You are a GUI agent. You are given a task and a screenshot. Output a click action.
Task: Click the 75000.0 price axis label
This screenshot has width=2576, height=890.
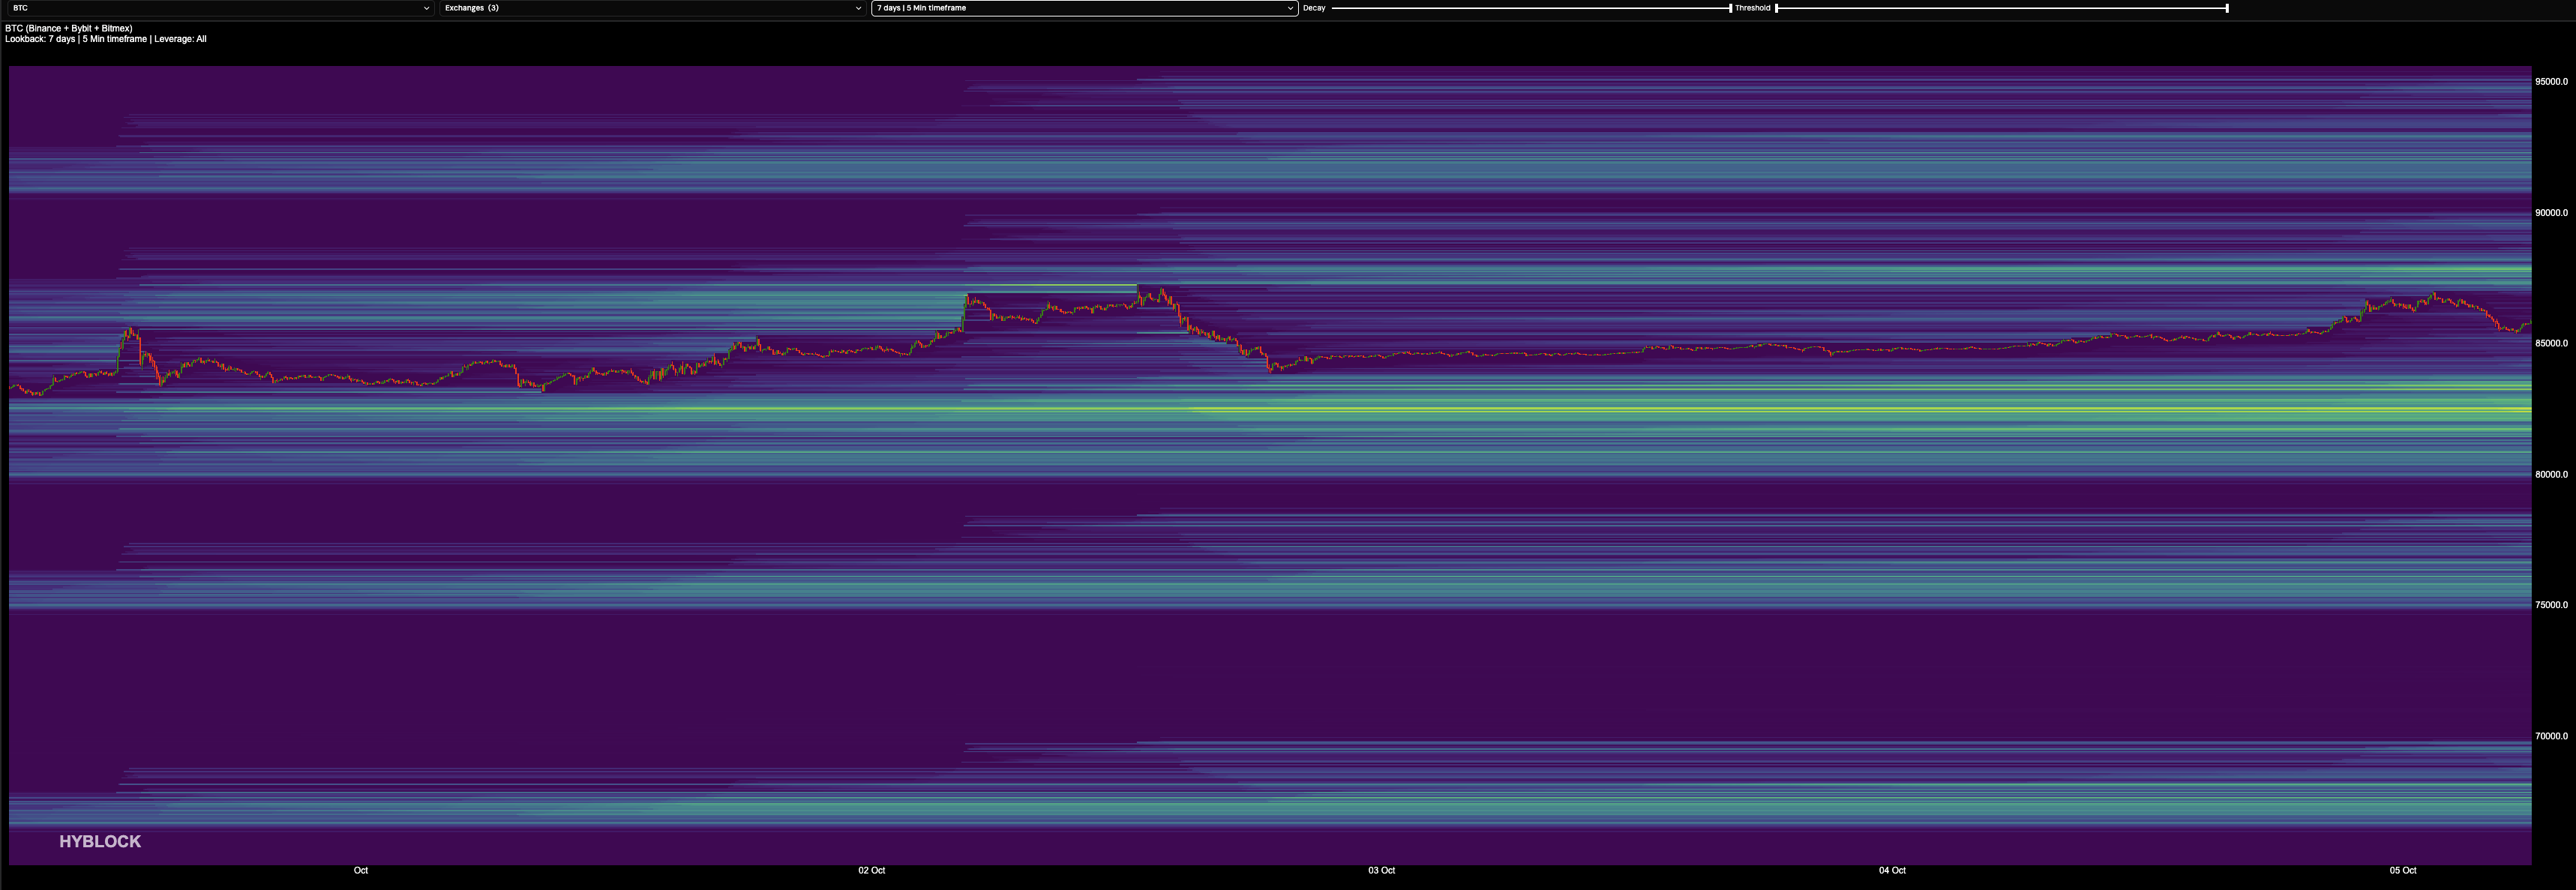2551,605
